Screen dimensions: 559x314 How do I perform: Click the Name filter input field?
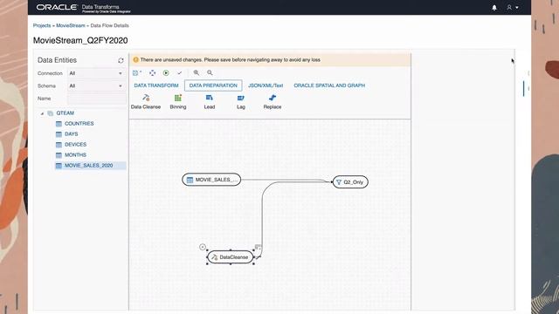click(97, 99)
